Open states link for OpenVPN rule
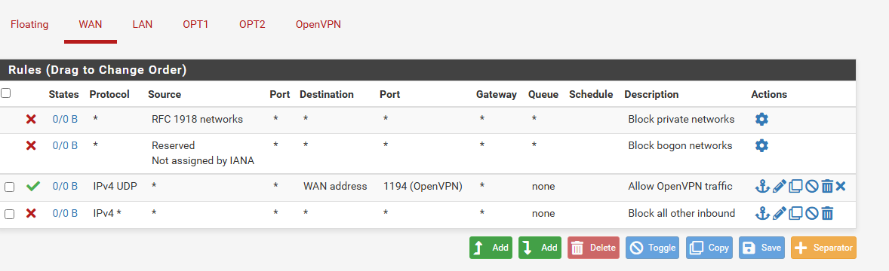The width and height of the screenshot is (889, 271). pyautogui.click(x=65, y=186)
